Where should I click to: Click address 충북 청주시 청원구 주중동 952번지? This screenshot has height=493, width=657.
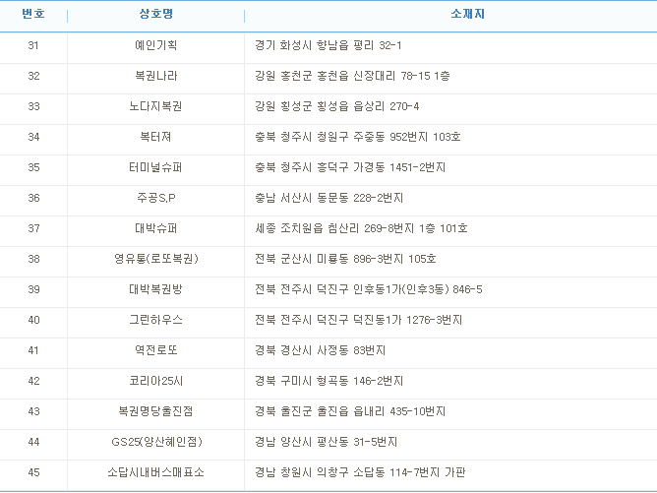pyautogui.click(x=358, y=137)
